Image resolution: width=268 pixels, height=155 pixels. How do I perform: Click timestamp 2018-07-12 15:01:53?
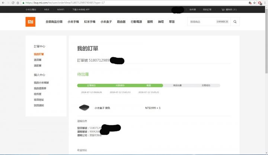click(120, 92)
